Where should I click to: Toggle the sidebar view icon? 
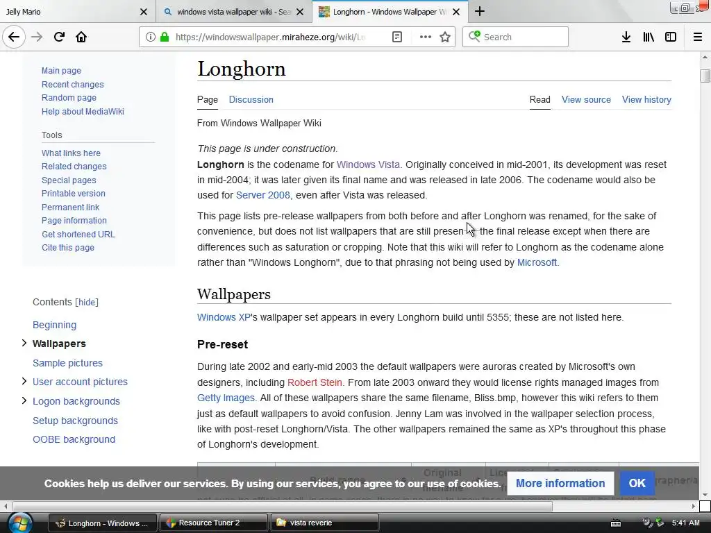coord(671,37)
